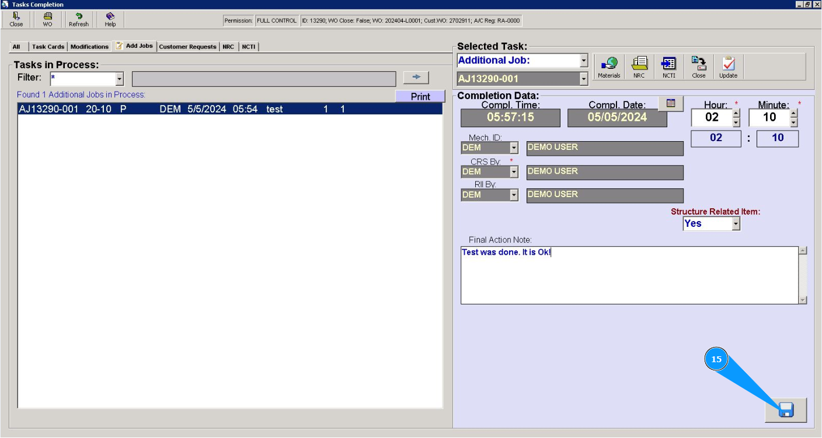Click the Compl. Time field 05:57:15
822x438 pixels.
click(511, 118)
